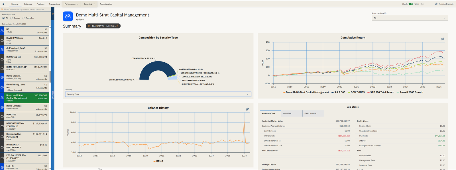456x170 pixels.
Task: Click the blue group avatar beside the entity title
Action: (x=68, y=16)
